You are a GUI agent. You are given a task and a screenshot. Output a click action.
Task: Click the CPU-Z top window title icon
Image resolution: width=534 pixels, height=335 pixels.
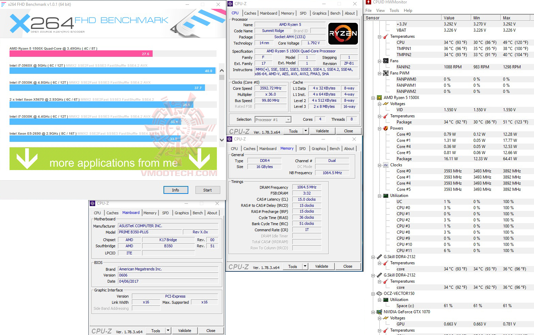click(230, 4)
